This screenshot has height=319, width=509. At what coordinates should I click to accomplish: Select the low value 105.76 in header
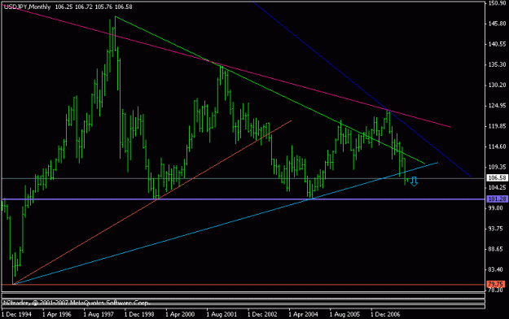[x=104, y=7]
